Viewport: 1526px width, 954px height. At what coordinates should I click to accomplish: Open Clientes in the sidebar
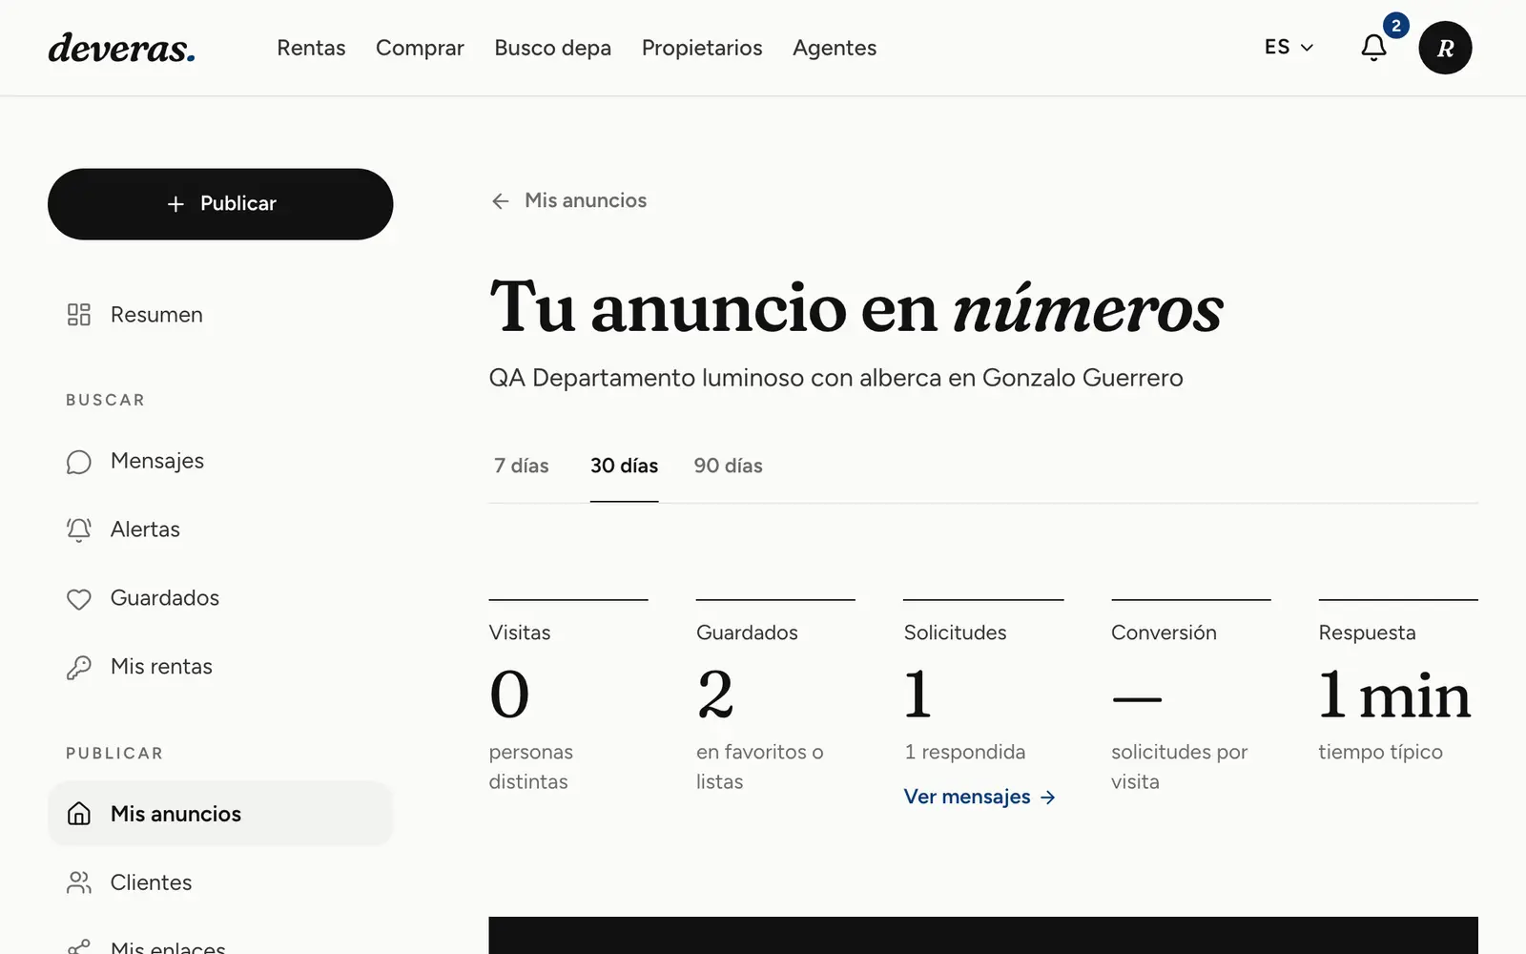point(220,882)
